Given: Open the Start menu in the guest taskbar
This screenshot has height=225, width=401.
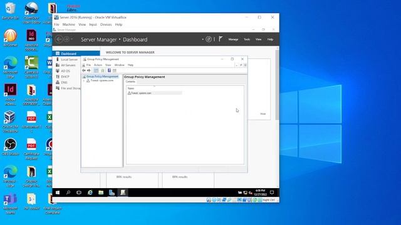Looking at the screenshot, I should pos(58,192).
